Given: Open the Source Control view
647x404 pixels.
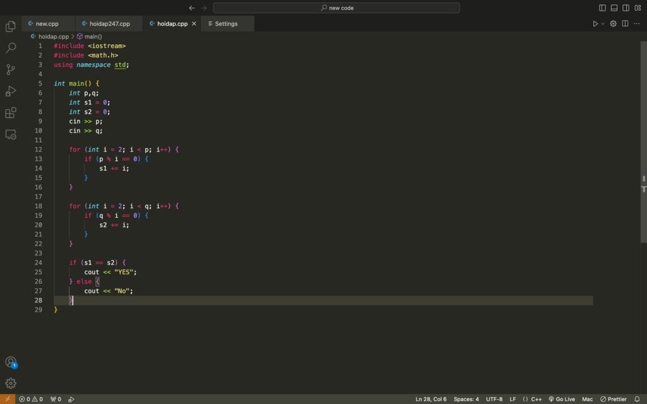Looking at the screenshot, I should click(x=11, y=69).
